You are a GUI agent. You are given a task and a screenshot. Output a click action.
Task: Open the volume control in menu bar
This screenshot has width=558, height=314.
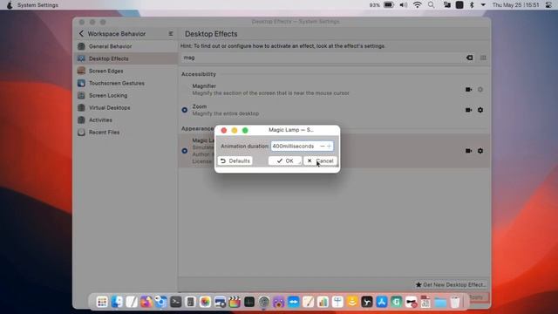tap(403, 5)
